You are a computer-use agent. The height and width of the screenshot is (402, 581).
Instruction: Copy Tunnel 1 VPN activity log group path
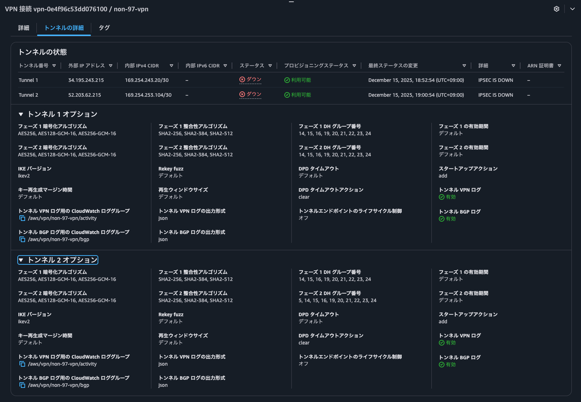(22, 218)
